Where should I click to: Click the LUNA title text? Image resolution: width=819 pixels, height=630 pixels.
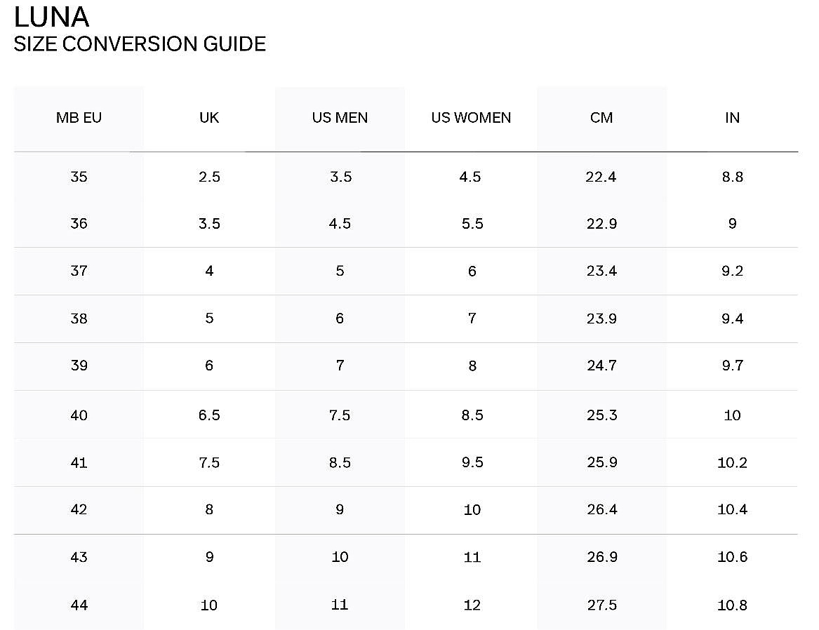pyautogui.click(x=51, y=17)
